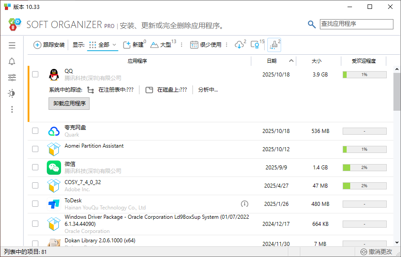
Task: Click the 卸载应用程序 button under QQ
Action: pos(69,104)
